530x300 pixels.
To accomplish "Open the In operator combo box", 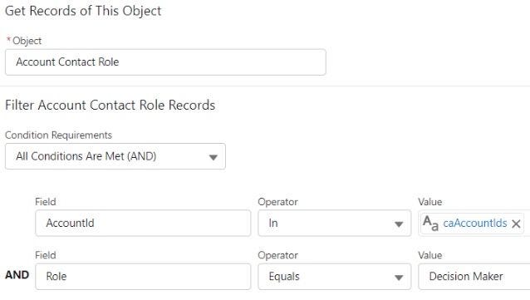I will tap(335, 224).
